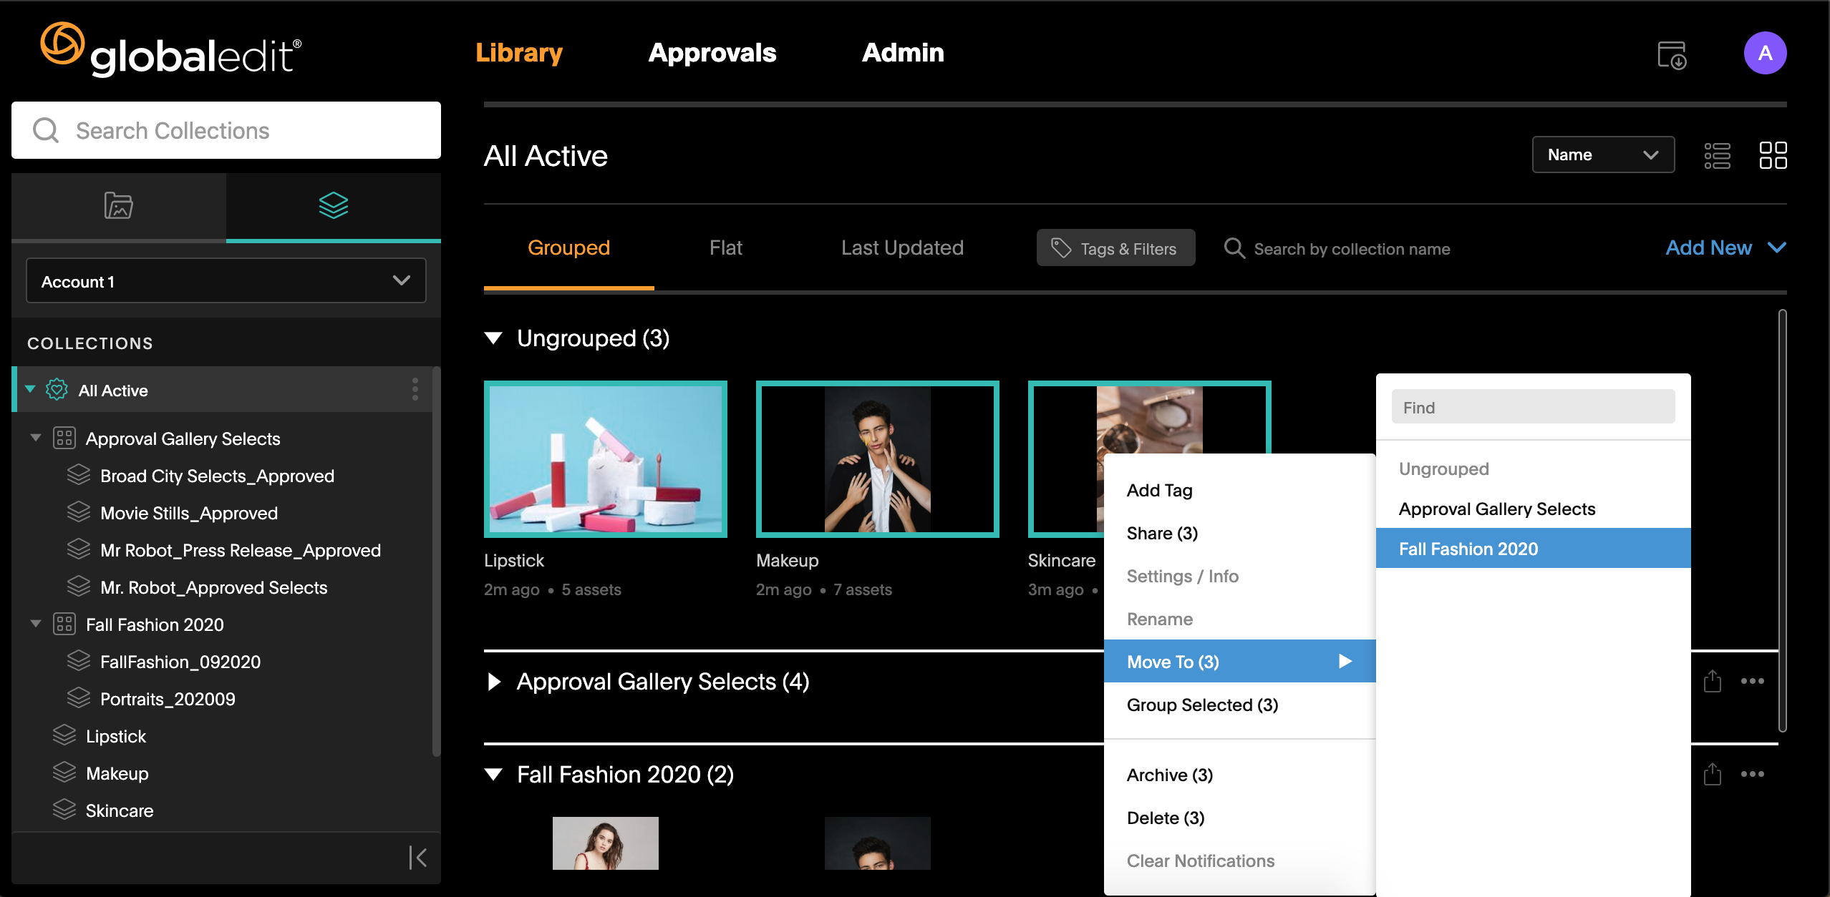Expand the Approval Gallery Selects (4) section
Image resolution: width=1830 pixels, height=897 pixels.
[493, 682]
